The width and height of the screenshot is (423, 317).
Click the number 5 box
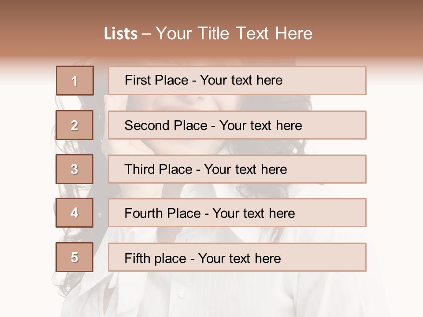tap(74, 257)
